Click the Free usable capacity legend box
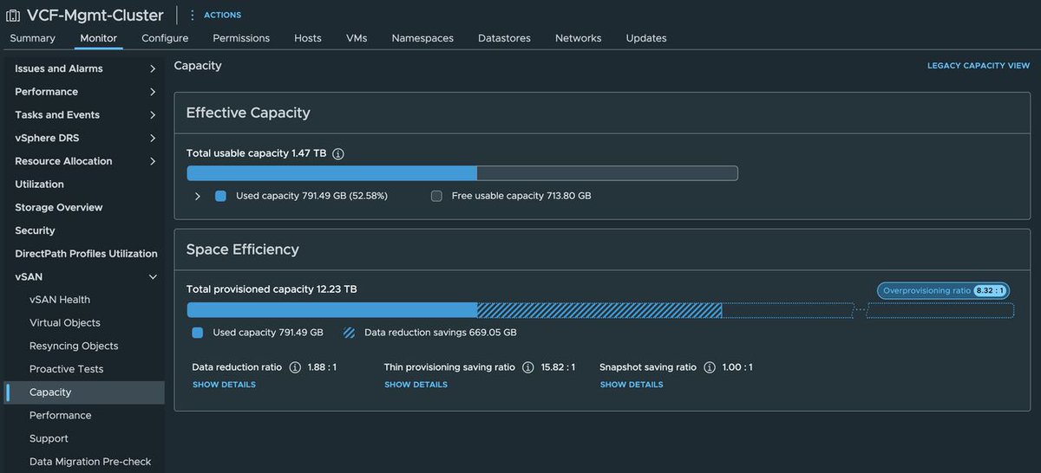The image size is (1041, 473). [x=436, y=197]
